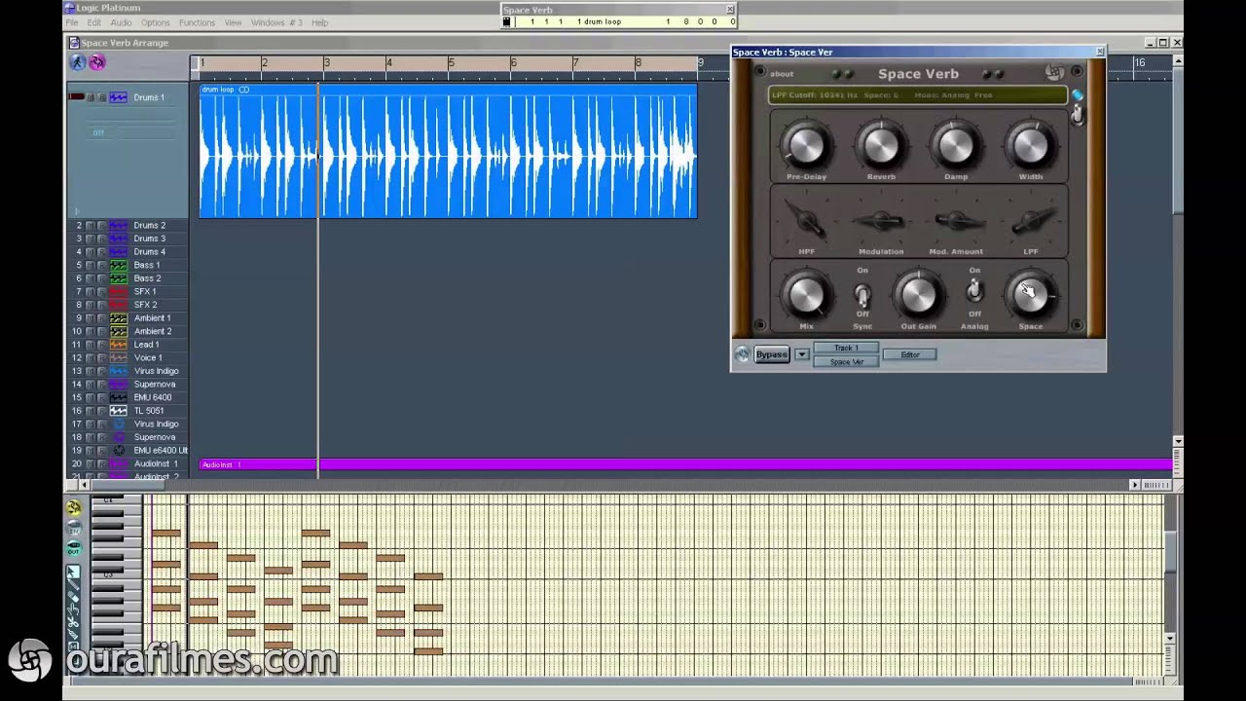Select the glue tool in matrix editor
Viewport: 1246px width, 701px height.
[73, 634]
